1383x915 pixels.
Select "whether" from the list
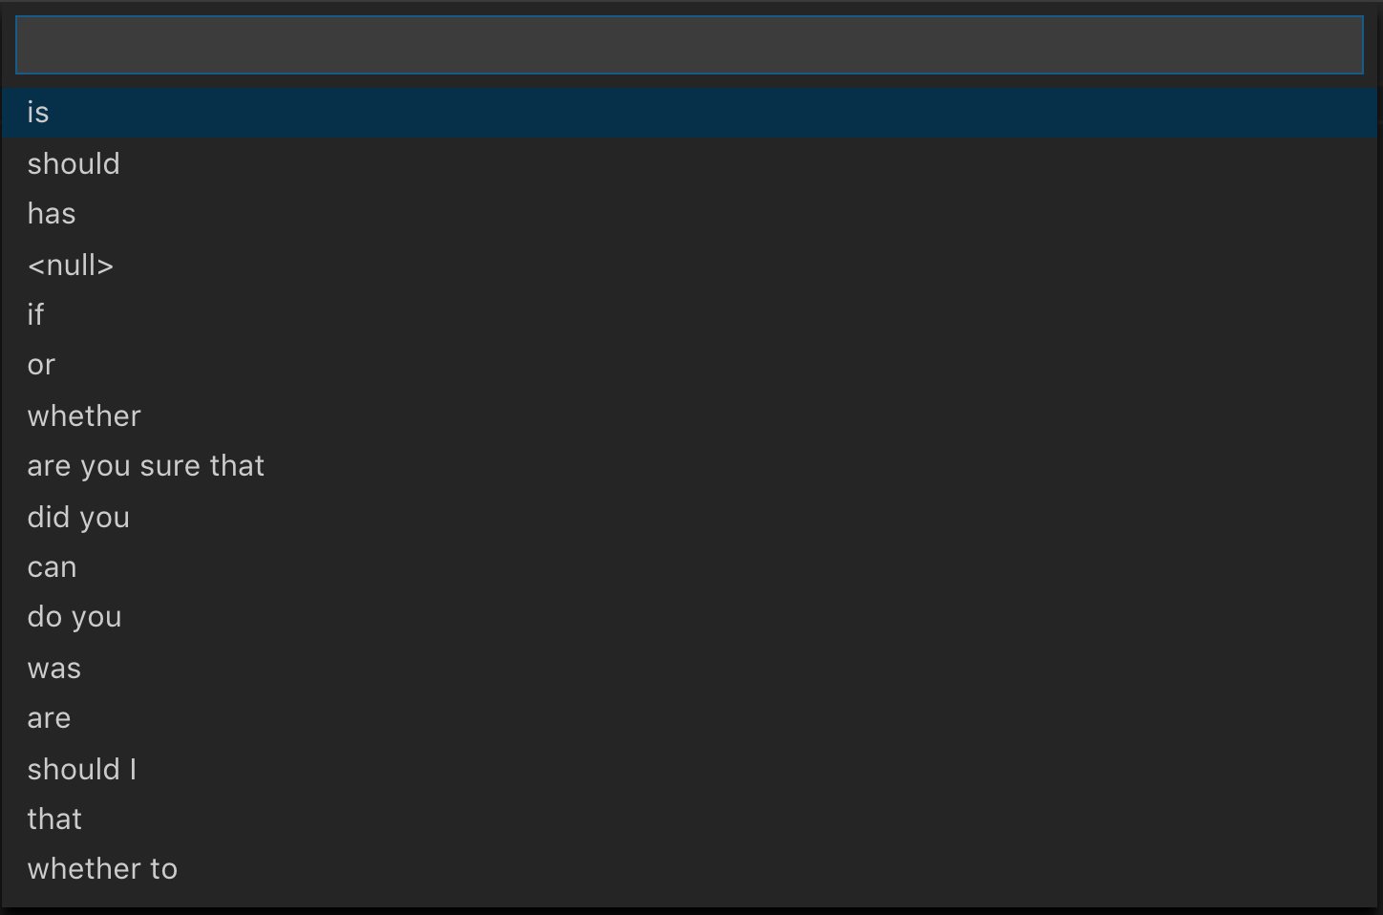[689, 415]
